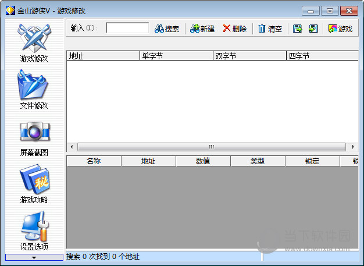Click the load floppy icon with left arrow
Viewport: 364px width, 266px height.
[x=313, y=29]
